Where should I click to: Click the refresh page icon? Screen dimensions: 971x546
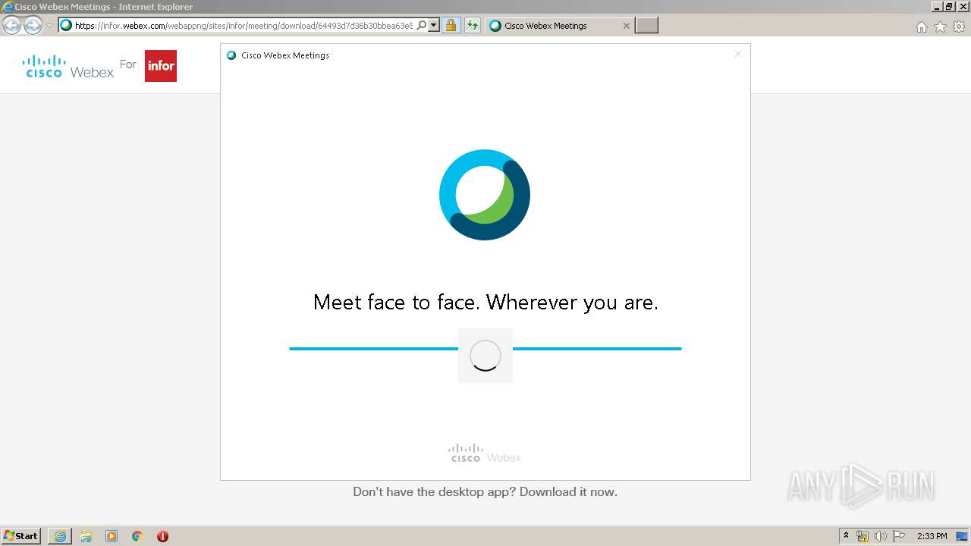click(x=472, y=25)
